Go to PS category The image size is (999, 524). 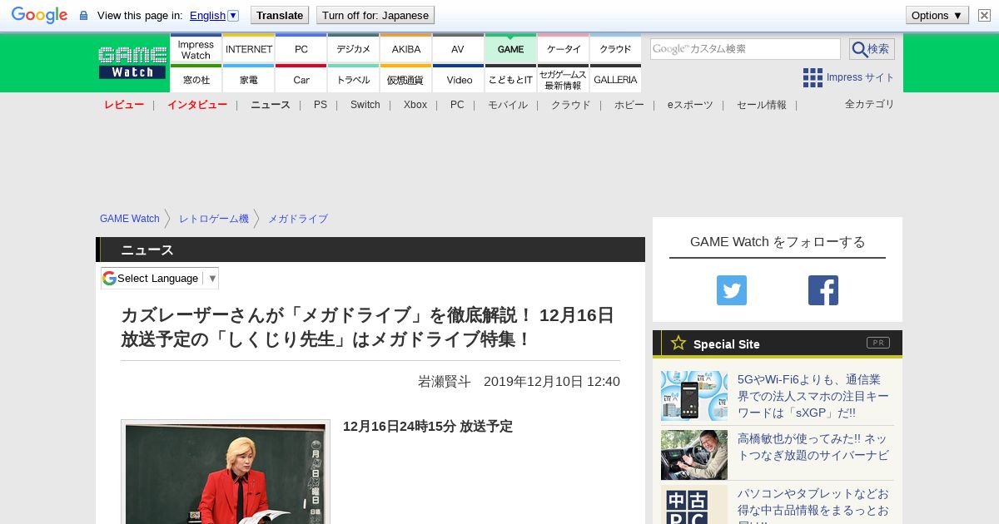click(x=321, y=105)
